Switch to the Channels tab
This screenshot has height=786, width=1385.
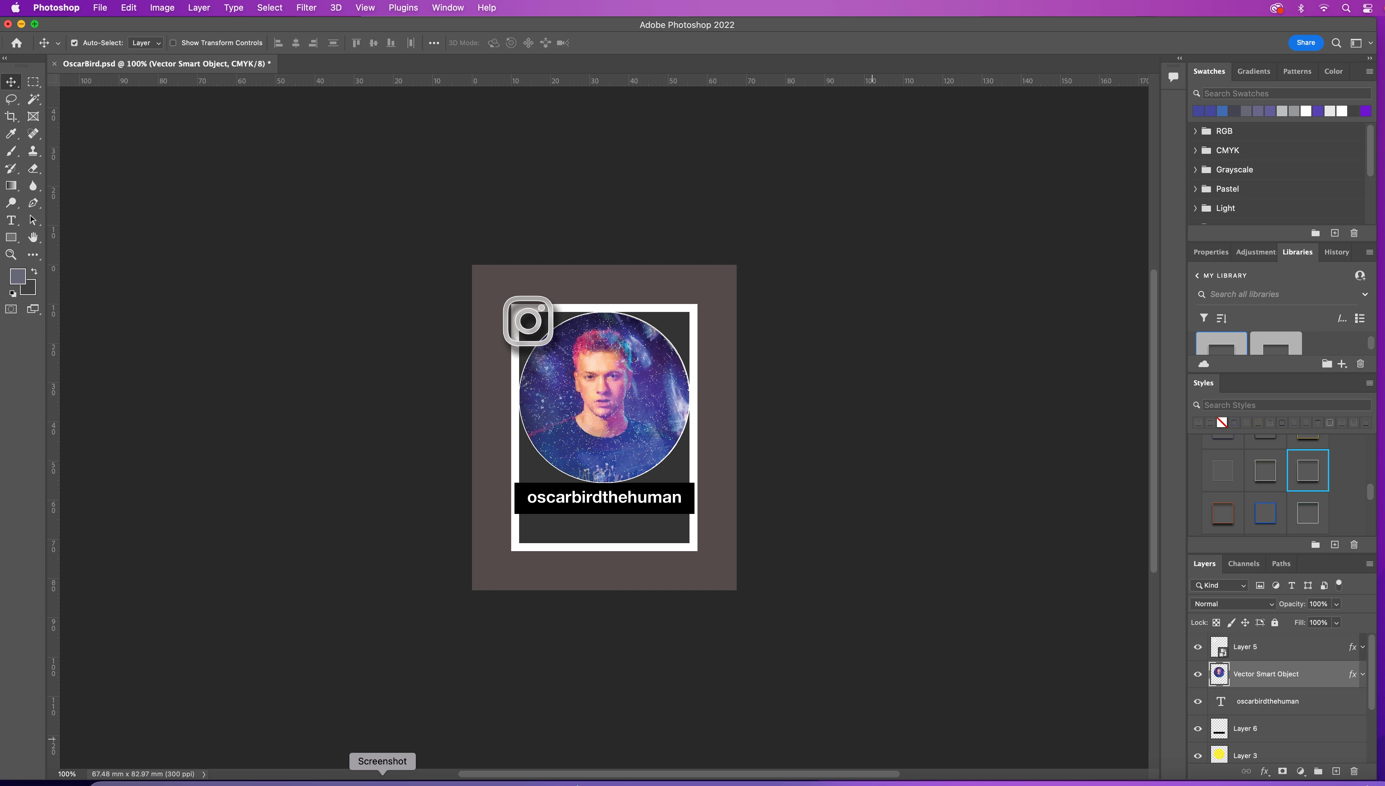coord(1243,563)
